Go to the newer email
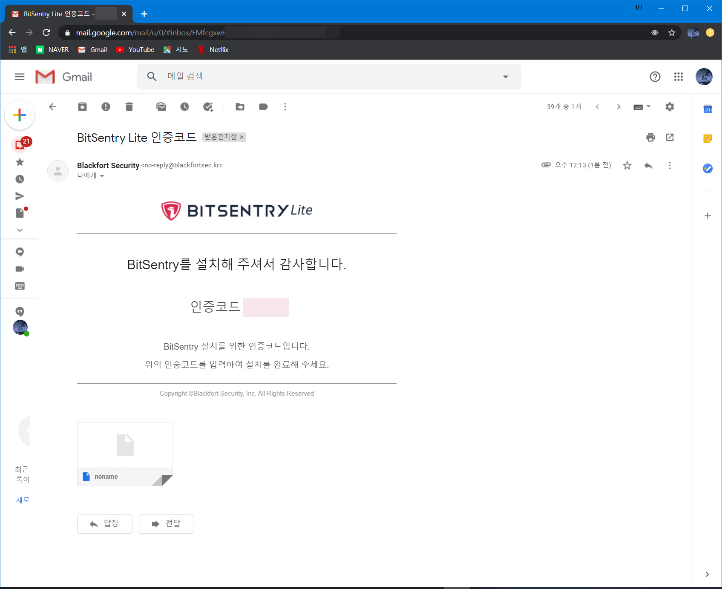The width and height of the screenshot is (722, 589). pyautogui.click(x=597, y=106)
